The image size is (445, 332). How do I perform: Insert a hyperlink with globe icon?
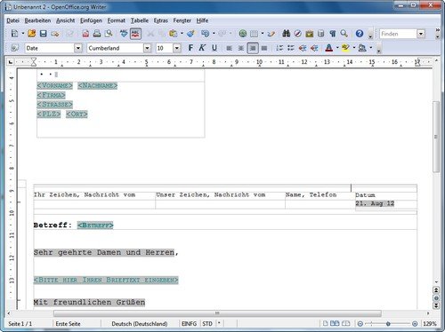point(243,34)
